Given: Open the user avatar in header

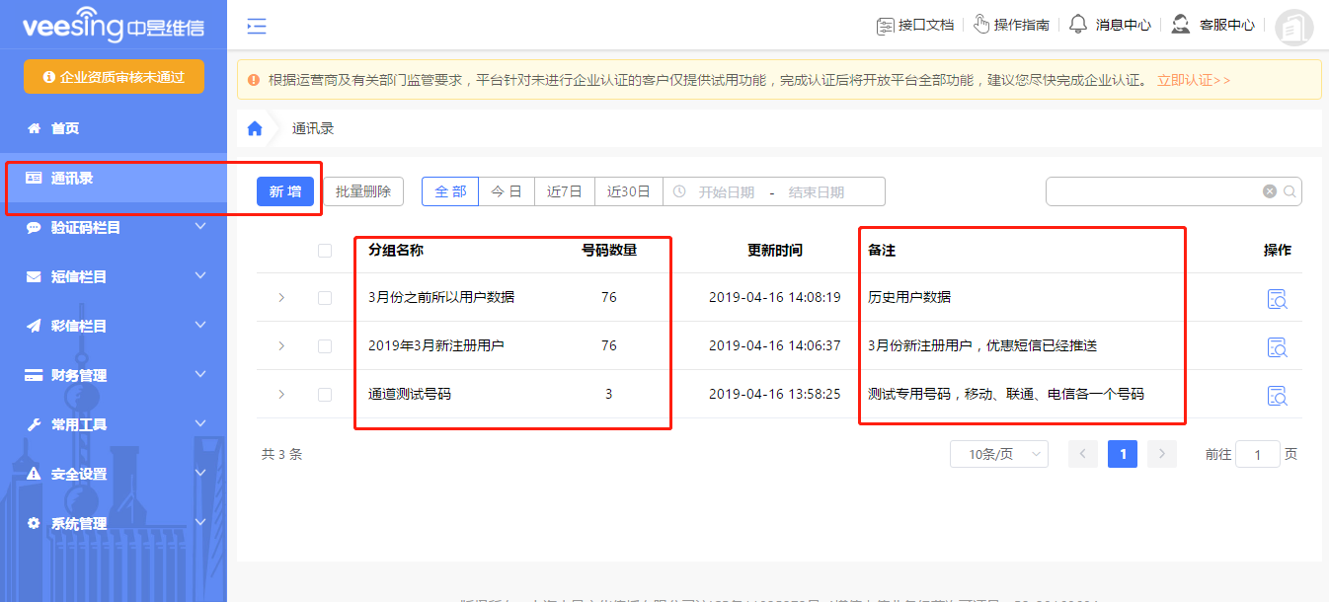Looking at the screenshot, I should coord(1294,29).
